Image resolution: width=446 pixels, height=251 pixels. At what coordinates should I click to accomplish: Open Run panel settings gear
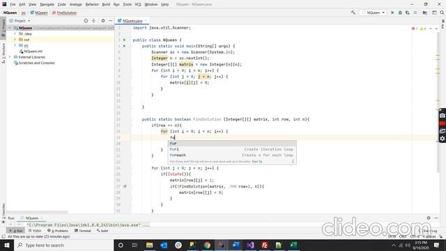(x=429, y=218)
